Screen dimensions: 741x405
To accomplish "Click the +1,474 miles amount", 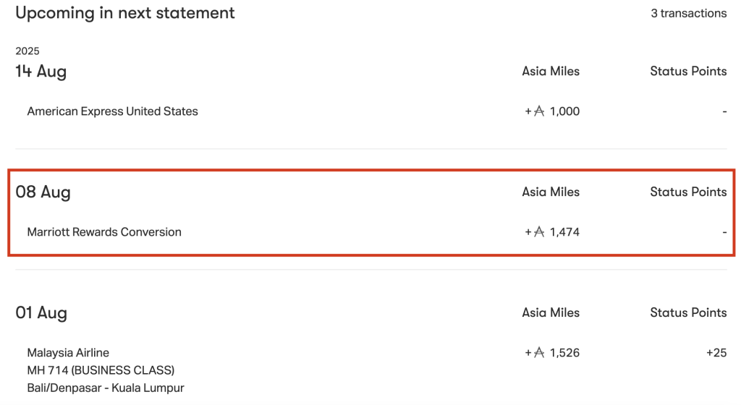I will [552, 232].
